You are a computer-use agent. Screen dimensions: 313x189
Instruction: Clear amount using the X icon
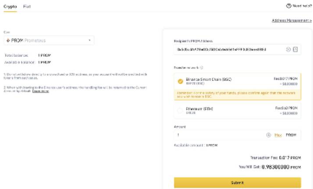click(x=268, y=135)
